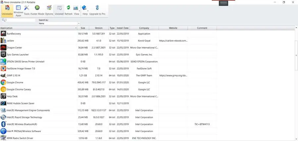This screenshot has height=141, width=298.
Task: Click the vertical scrollbar of the list
Action: [x=296, y=56]
